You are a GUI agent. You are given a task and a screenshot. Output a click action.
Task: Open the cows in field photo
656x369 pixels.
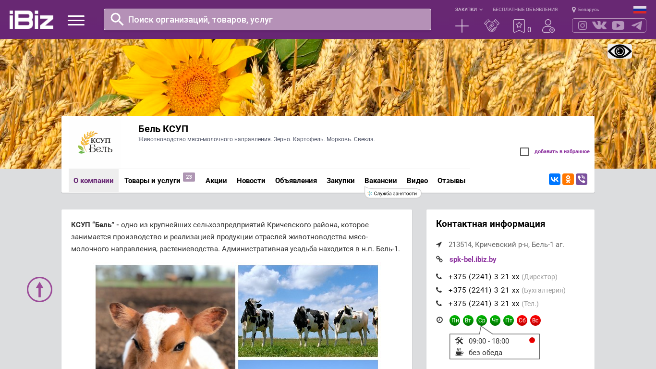click(308, 311)
